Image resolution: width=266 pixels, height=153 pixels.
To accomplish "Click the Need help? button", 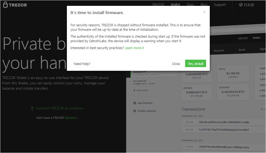I will coord(82,64).
